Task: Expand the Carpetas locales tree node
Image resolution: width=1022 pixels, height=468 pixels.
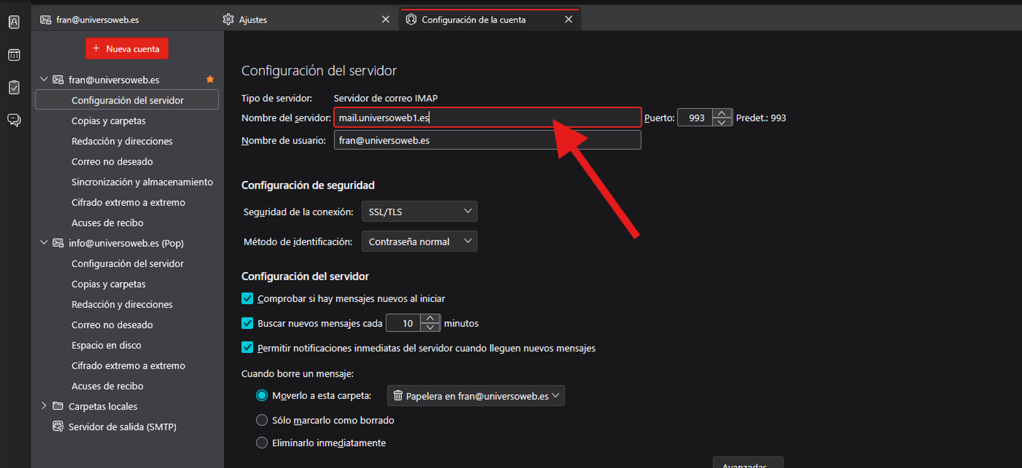Action: click(x=44, y=406)
